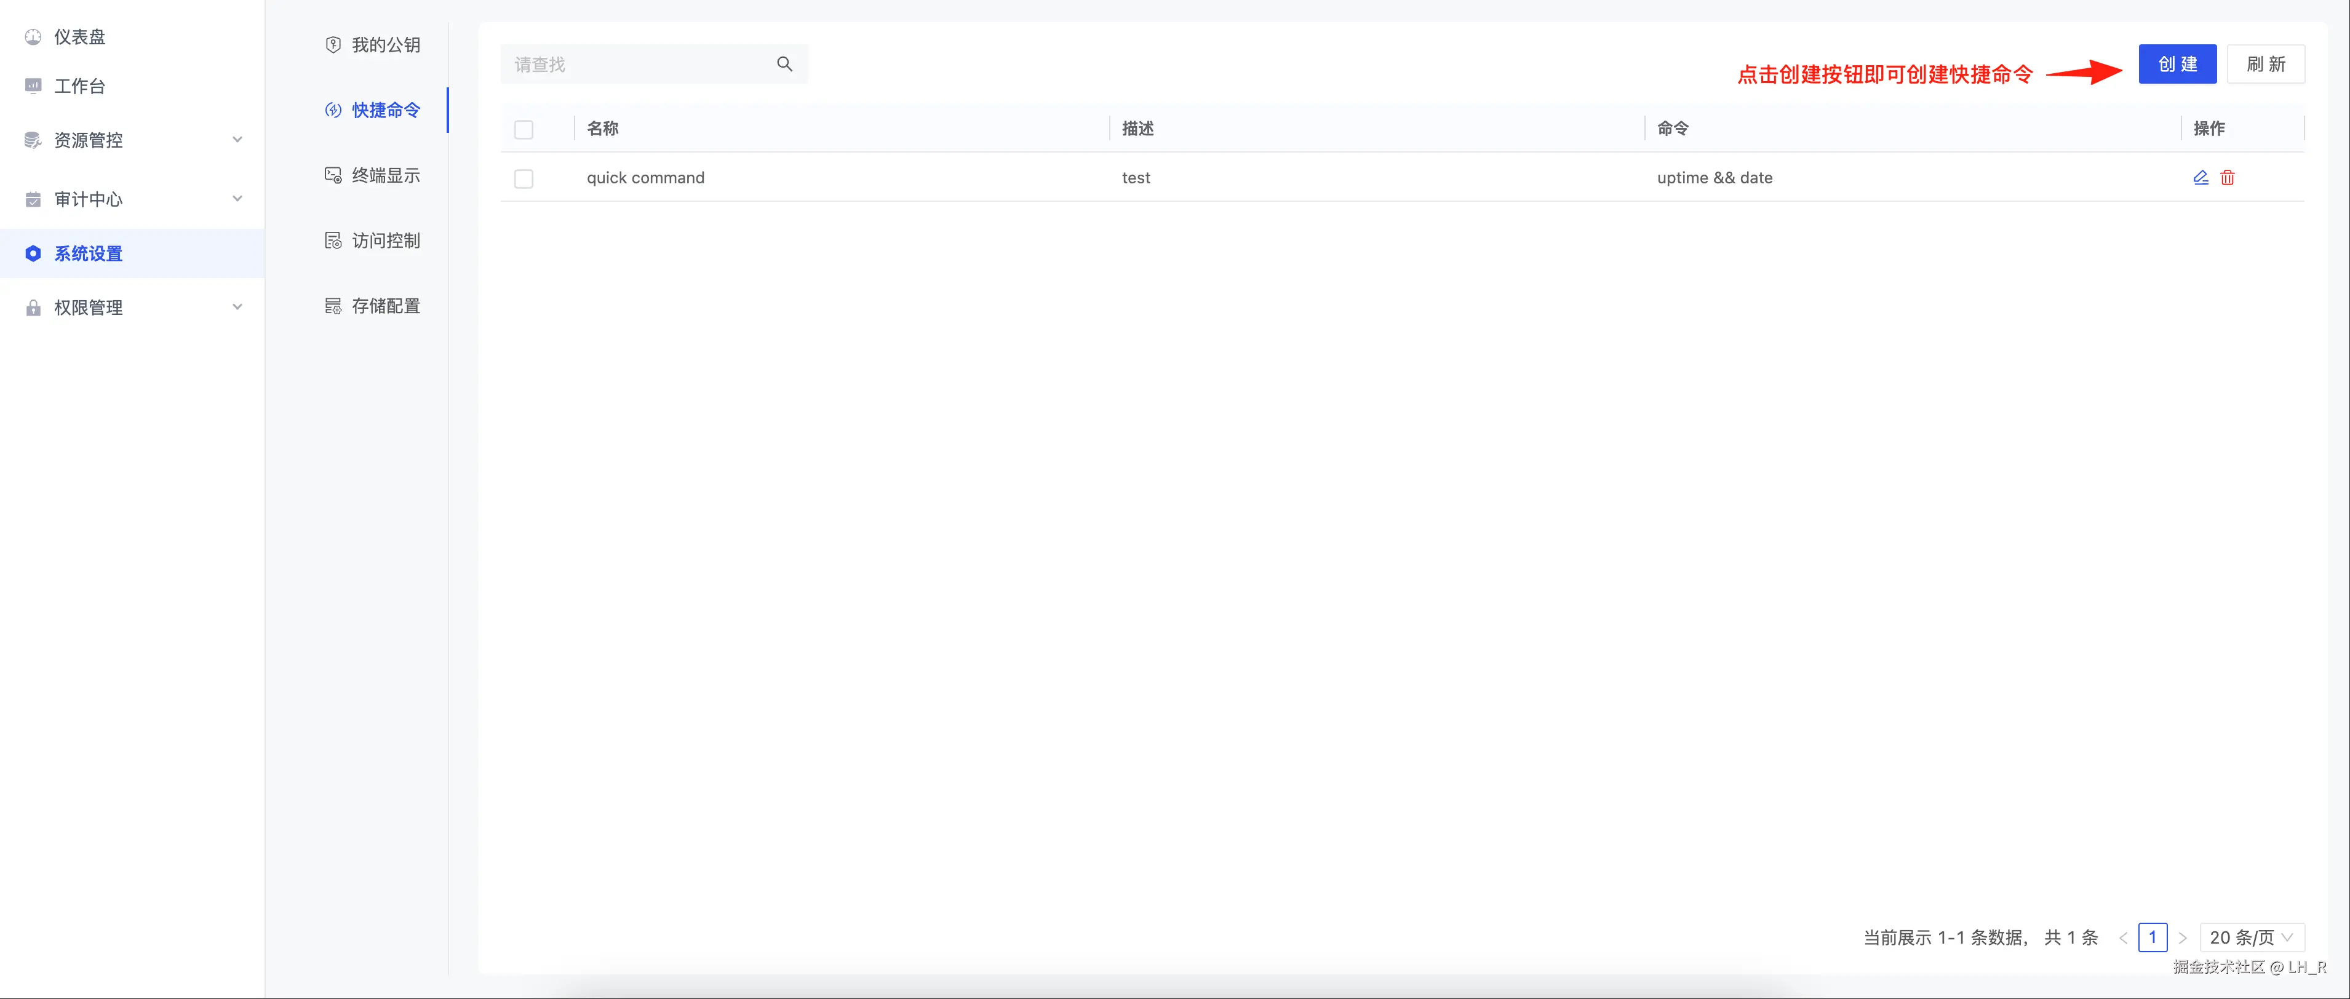
Task: Click page number 1 in pagination
Action: pos(2152,937)
